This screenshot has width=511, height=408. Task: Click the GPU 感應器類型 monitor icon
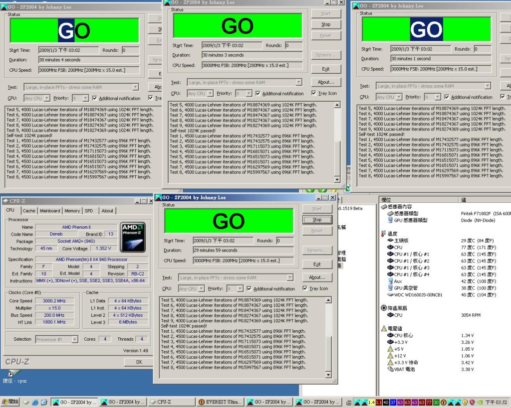click(390, 220)
